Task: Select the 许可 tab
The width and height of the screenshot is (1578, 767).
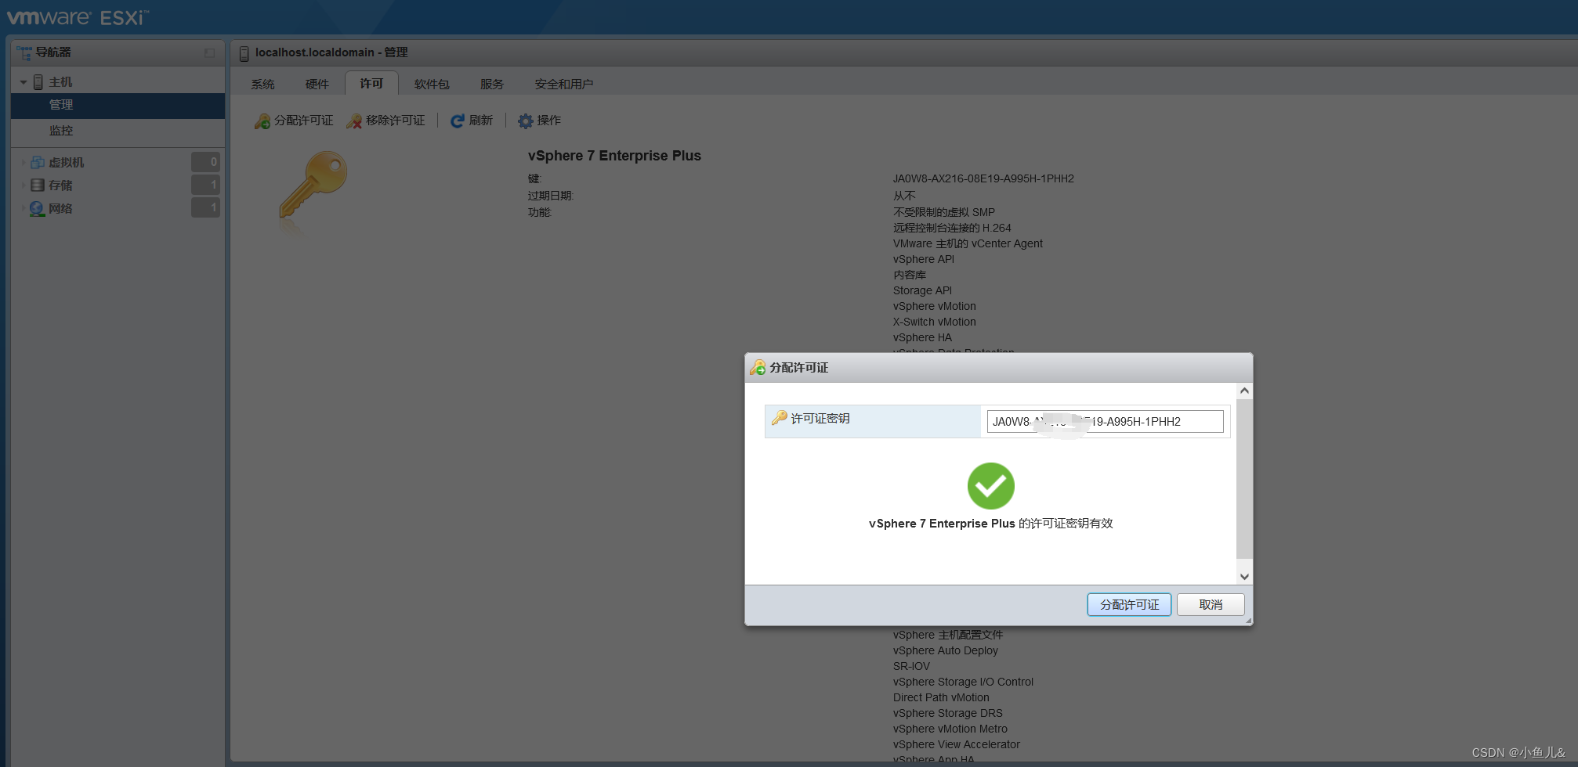Action: (x=371, y=83)
